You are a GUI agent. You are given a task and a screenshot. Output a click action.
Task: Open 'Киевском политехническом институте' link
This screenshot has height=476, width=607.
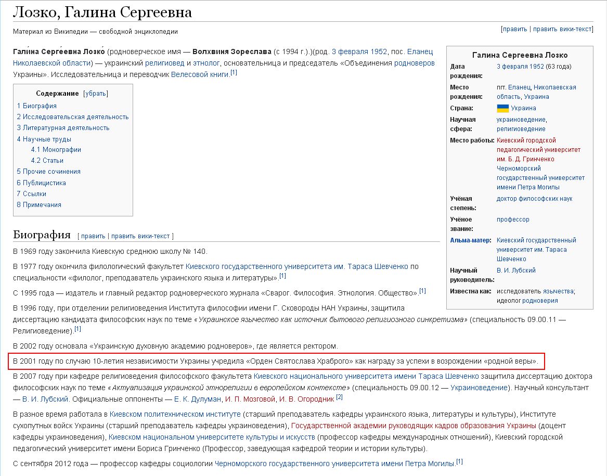pos(175,414)
